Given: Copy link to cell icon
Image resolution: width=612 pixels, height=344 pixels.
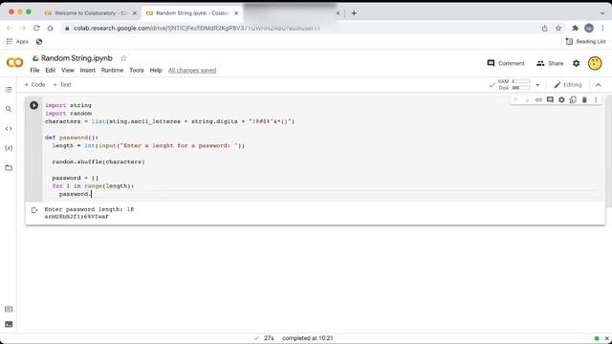Looking at the screenshot, I should point(538,99).
